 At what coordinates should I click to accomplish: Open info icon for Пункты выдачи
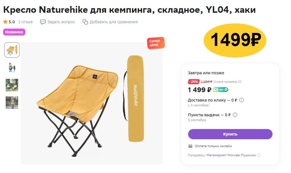click(x=235, y=115)
